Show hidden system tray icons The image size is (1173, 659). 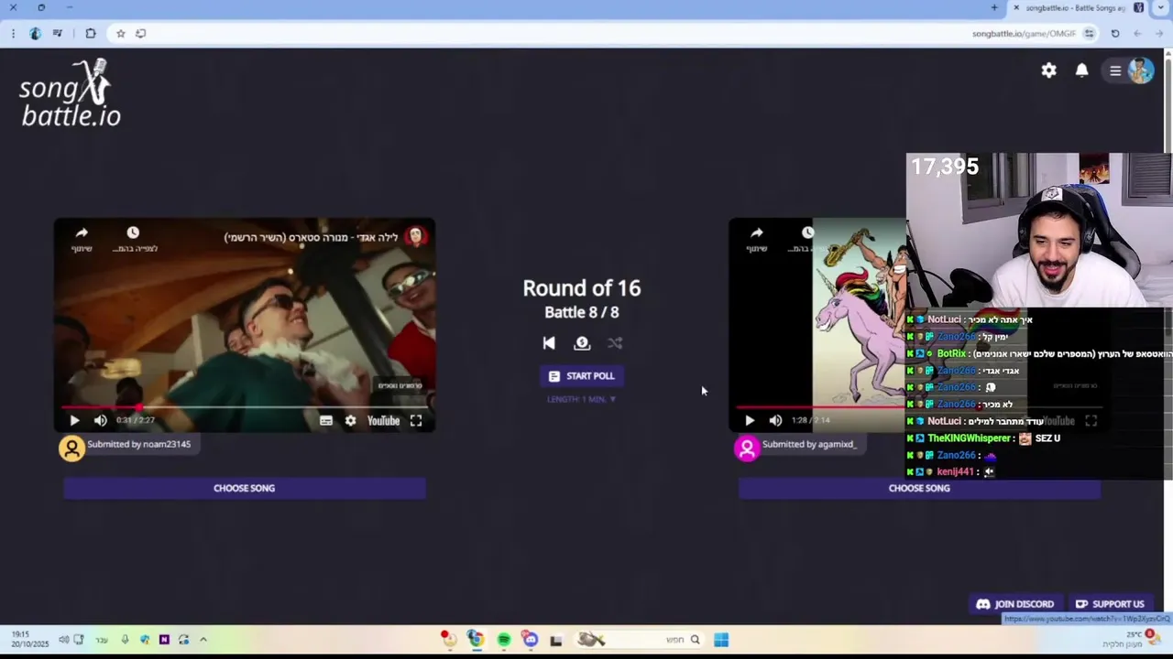coord(203,640)
